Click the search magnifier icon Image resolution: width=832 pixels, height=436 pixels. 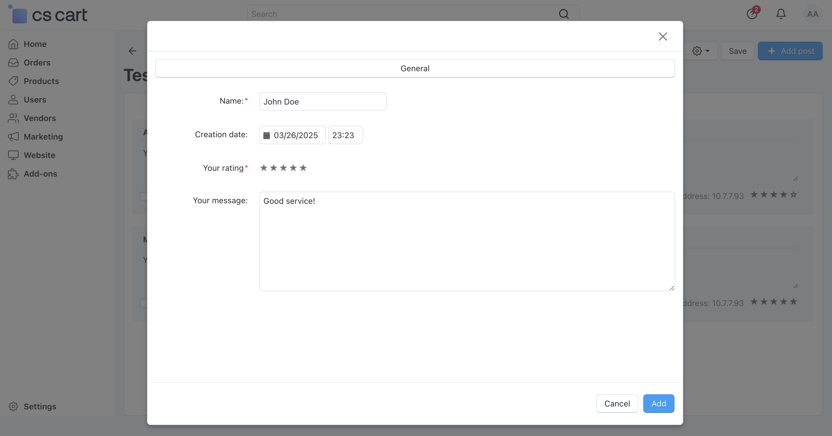[564, 14]
